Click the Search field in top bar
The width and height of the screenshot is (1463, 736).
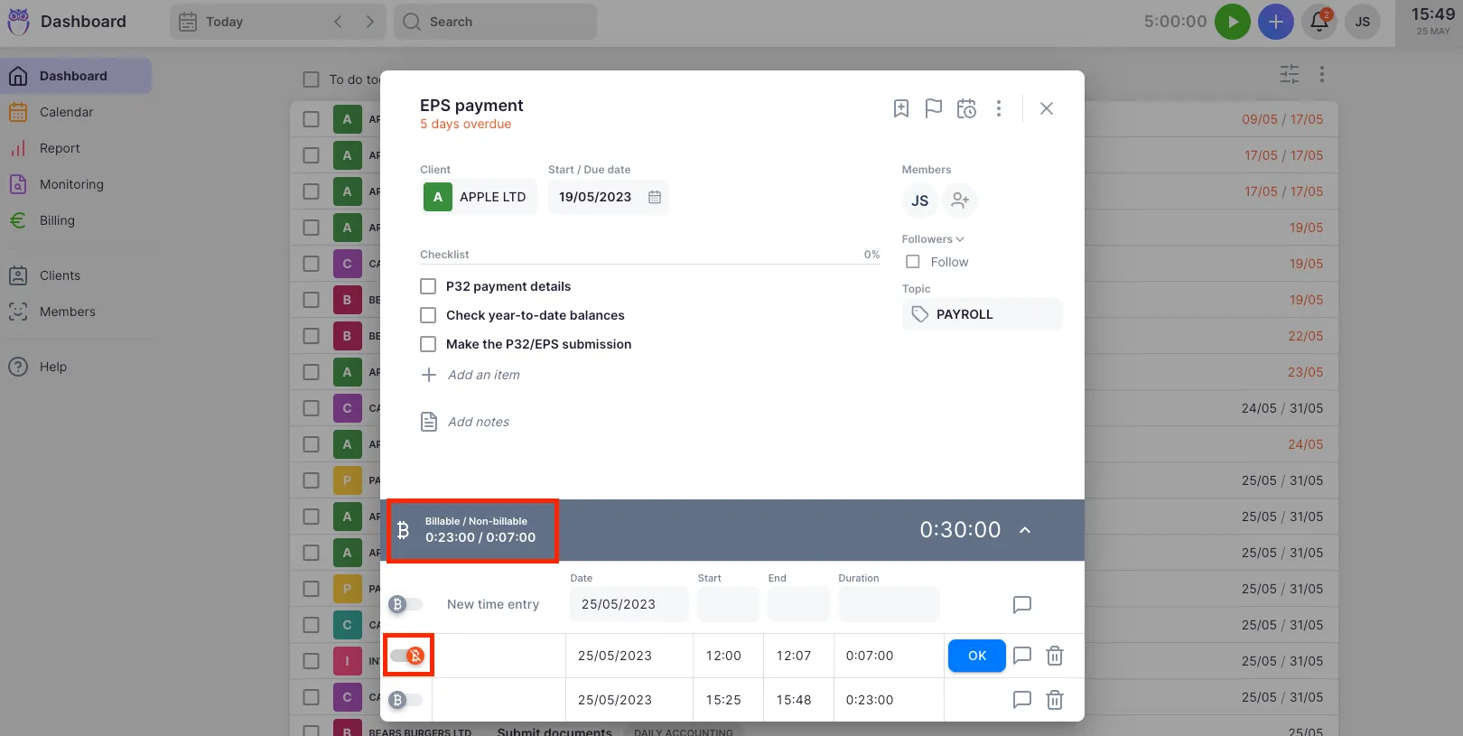[x=495, y=22]
